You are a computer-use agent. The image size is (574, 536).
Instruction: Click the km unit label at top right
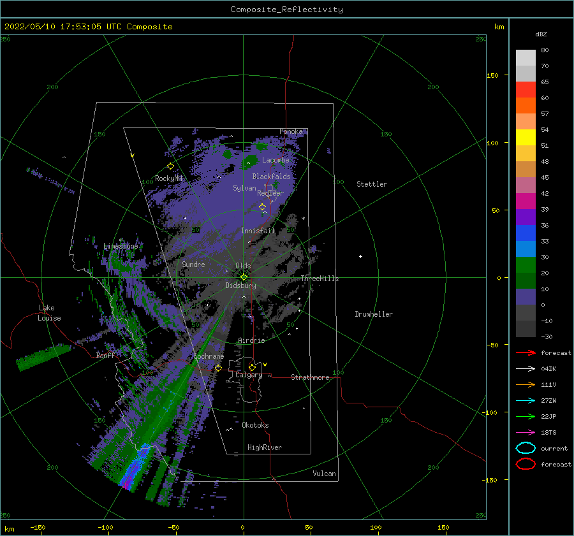pos(499,27)
